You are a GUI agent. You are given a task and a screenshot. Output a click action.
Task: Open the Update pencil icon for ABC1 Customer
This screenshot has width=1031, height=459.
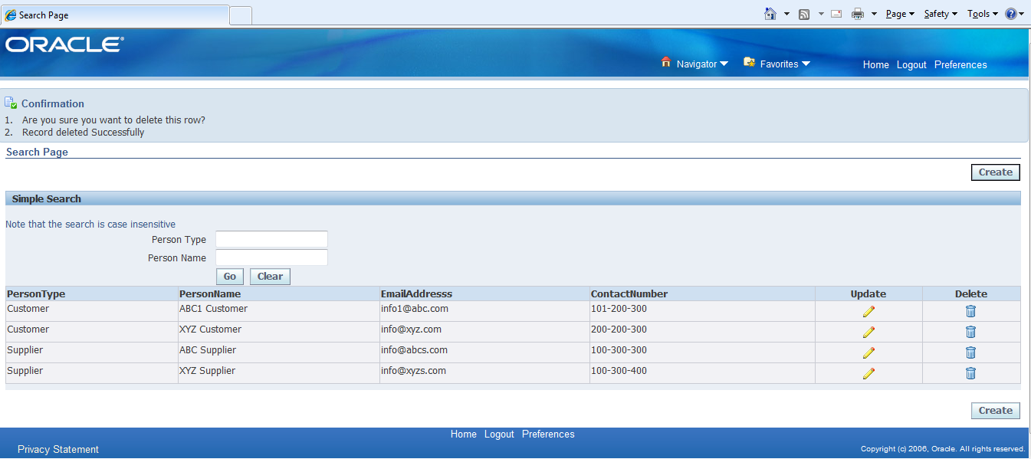point(868,311)
